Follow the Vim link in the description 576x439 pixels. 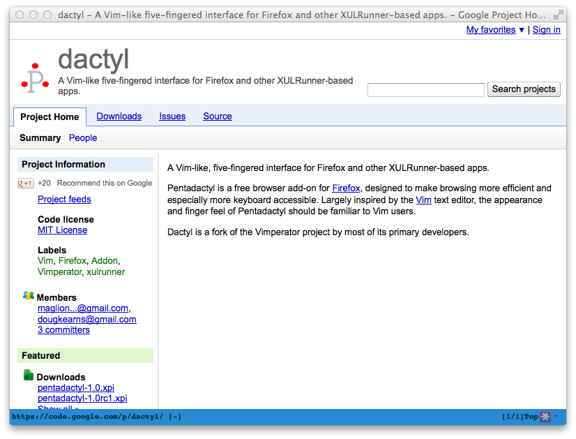tap(423, 200)
